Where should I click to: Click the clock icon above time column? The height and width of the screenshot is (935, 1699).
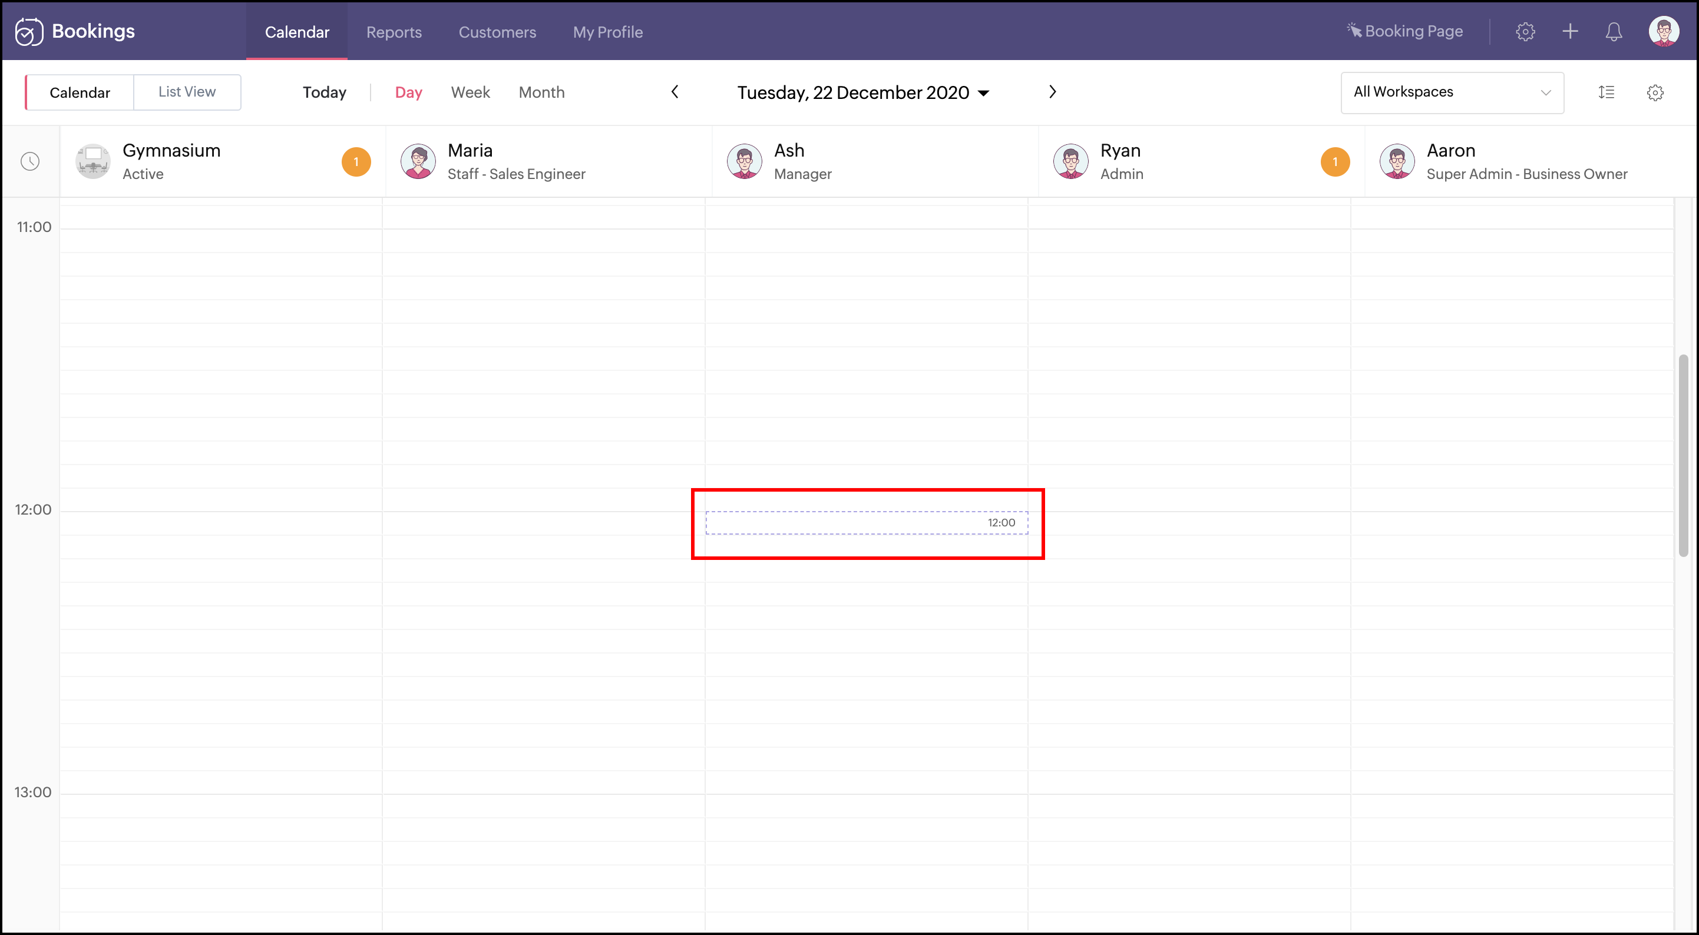31,161
